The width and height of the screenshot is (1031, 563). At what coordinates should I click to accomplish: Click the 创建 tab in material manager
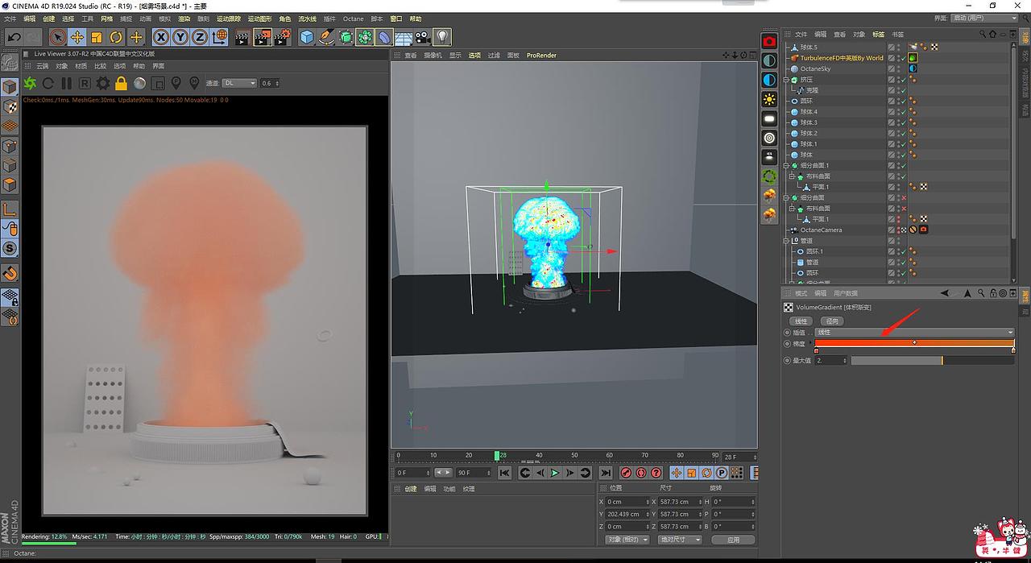point(411,488)
